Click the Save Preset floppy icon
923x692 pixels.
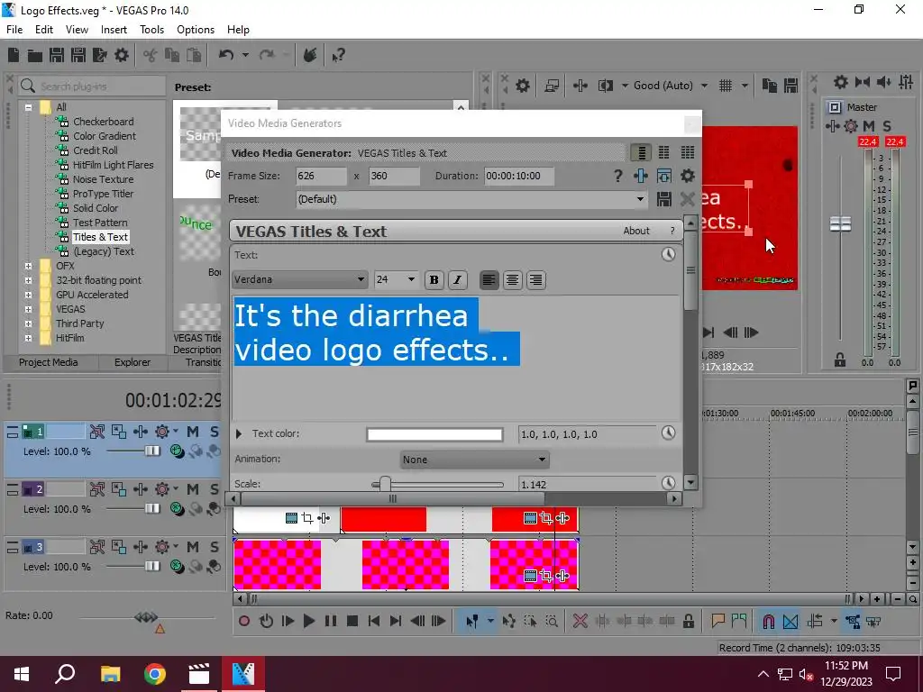tap(664, 199)
